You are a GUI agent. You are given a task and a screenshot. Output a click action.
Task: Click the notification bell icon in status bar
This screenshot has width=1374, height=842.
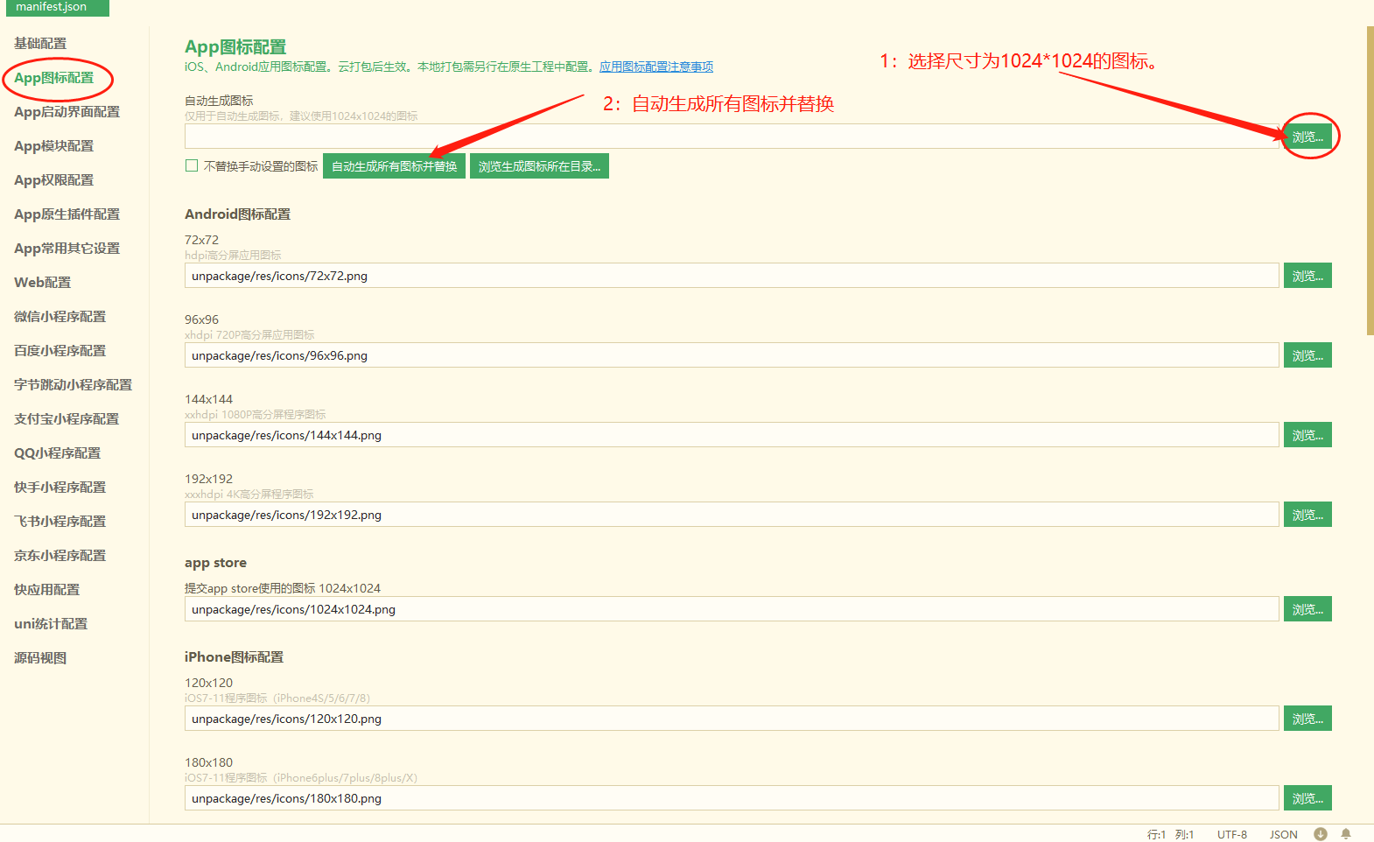coord(1346,834)
